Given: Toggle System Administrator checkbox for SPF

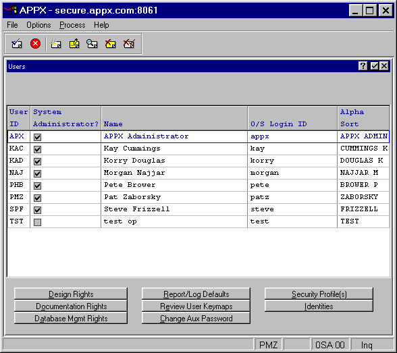Looking at the screenshot, I should pyautogui.click(x=38, y=210).
